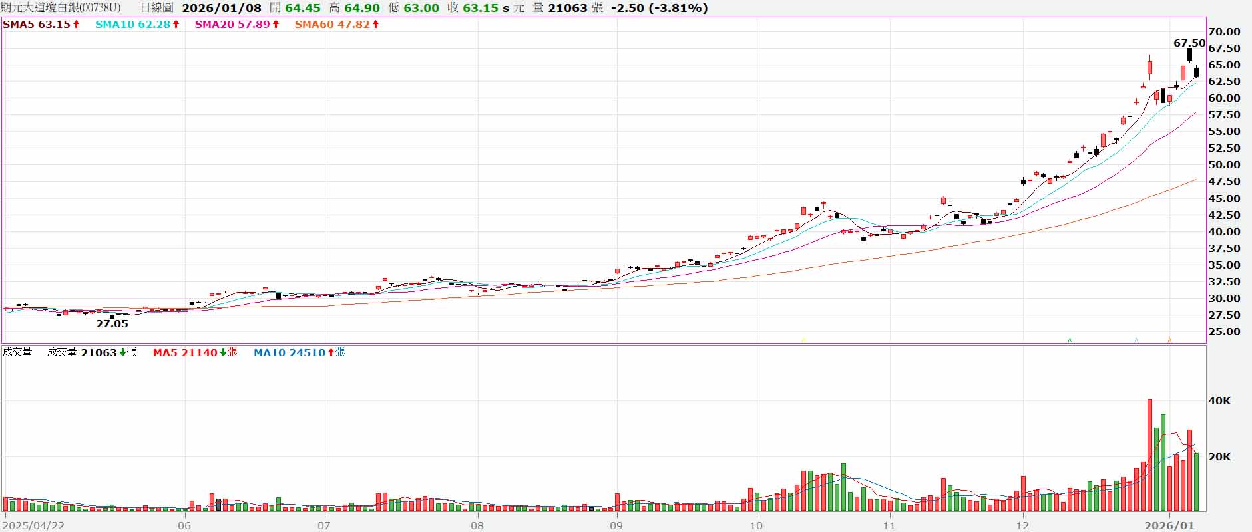
Task: Click the red up arrow beside SMA5
Action: pos(77,25)
